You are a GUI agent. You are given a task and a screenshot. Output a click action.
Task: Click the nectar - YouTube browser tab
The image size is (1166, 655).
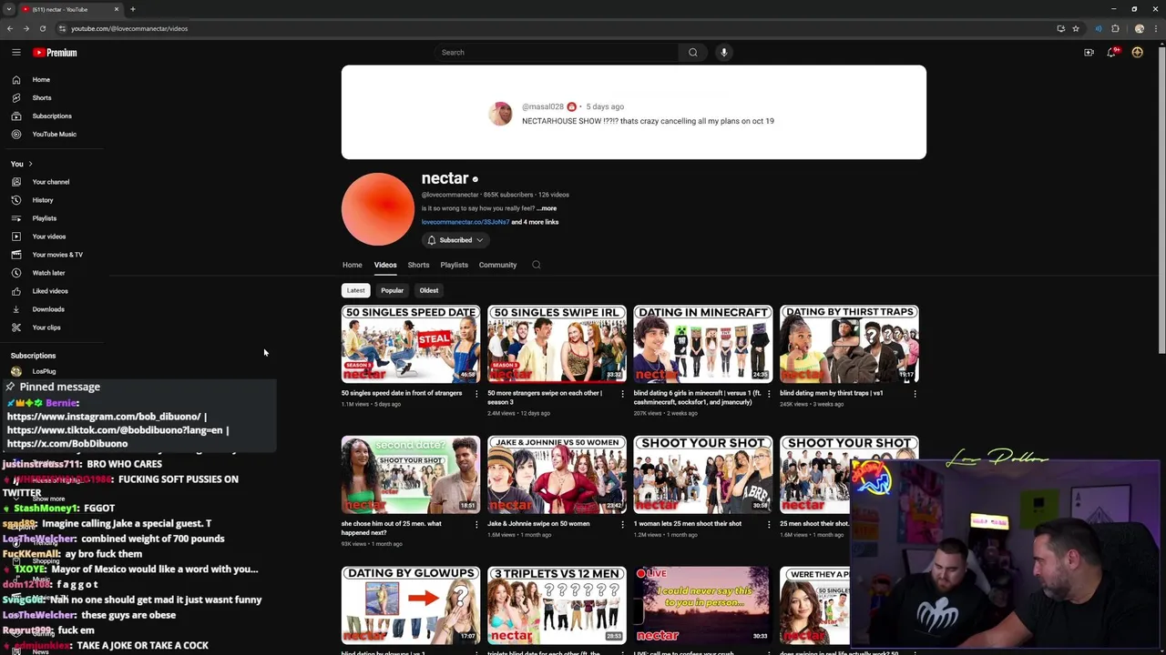[x=71, y=9]
